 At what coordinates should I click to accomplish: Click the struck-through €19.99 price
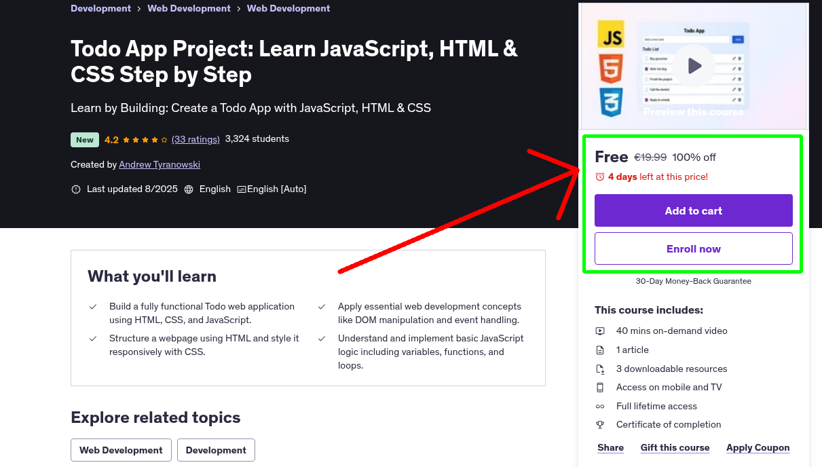coord(650,157)
